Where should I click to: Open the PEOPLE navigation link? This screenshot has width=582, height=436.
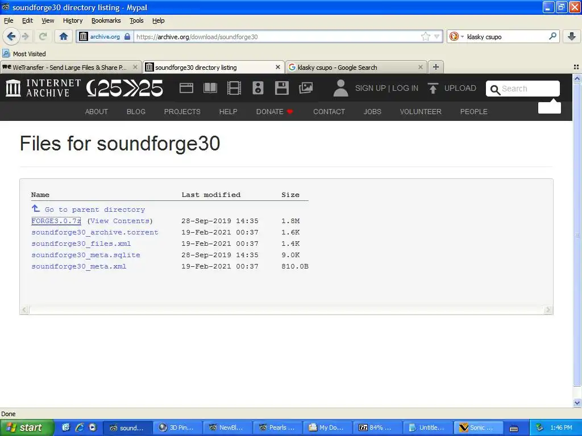474,112
